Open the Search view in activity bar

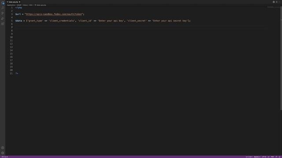[x=3, y=8]
